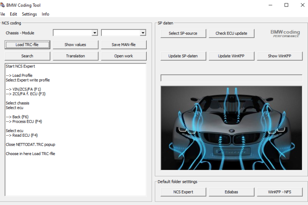Screen dimensions: 308x205
Task: Expand the Module dropdown list
Action: pyautogui.click(x=143, y=33)
